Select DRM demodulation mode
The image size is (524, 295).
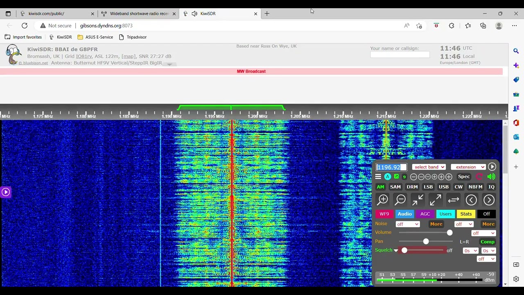(x=412, y=187)
